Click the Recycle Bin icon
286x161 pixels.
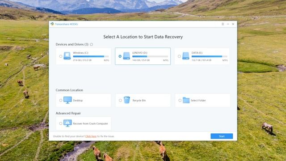[127, 100]
